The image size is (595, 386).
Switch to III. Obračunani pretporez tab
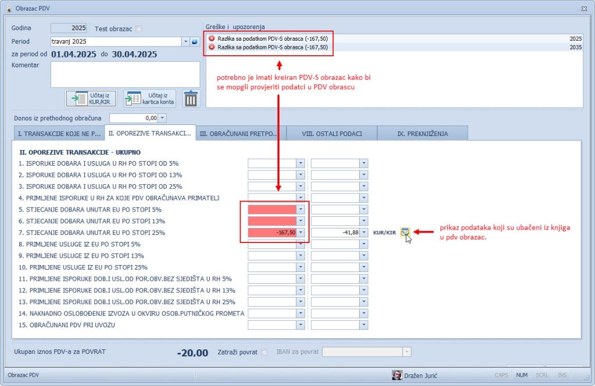241,133
